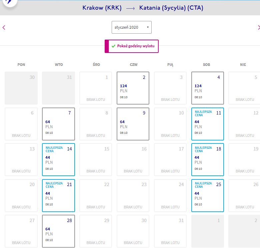The height and width of the screenshot is (250, 260).
Task: Click the WTO column header
Action: 59,65
